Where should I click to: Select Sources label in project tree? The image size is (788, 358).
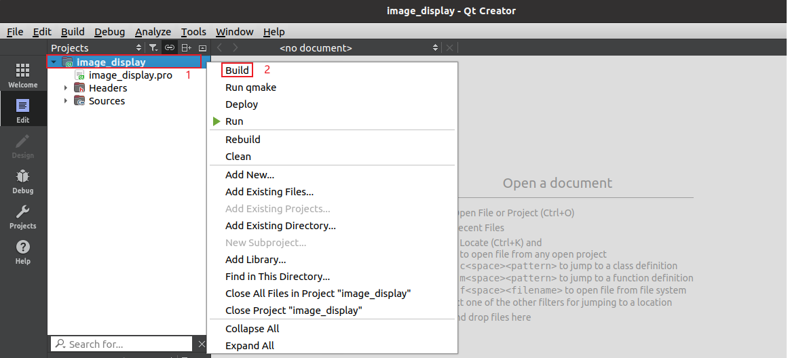click(x=107, y=101)
